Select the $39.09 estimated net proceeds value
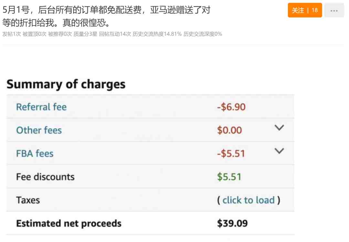The image size is (349, 242). pyautogui.click(x=232, y=223)
